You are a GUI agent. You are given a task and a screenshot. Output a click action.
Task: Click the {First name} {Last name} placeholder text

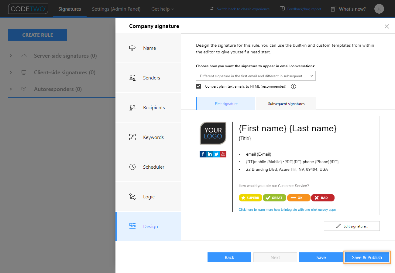pyautogui.click(x=288, y=128)
